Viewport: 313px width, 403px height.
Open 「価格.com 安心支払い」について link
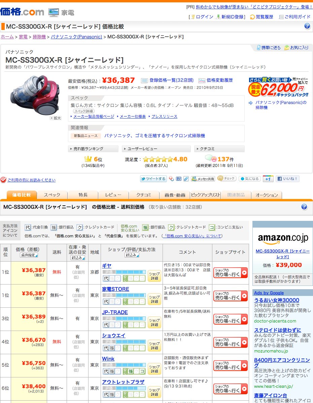193,236
